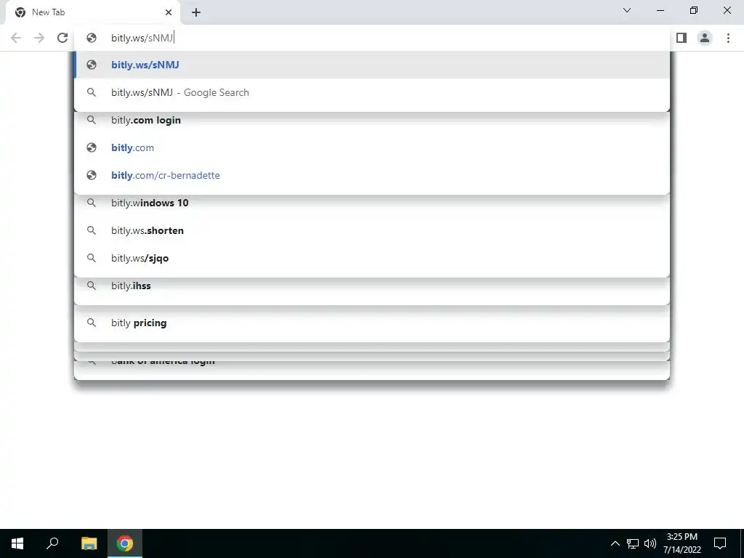Click the browser Back arrow
Image resolution: width=744 pixels, height=558 pixels.
pyautogui.click(x=16, y=38)
